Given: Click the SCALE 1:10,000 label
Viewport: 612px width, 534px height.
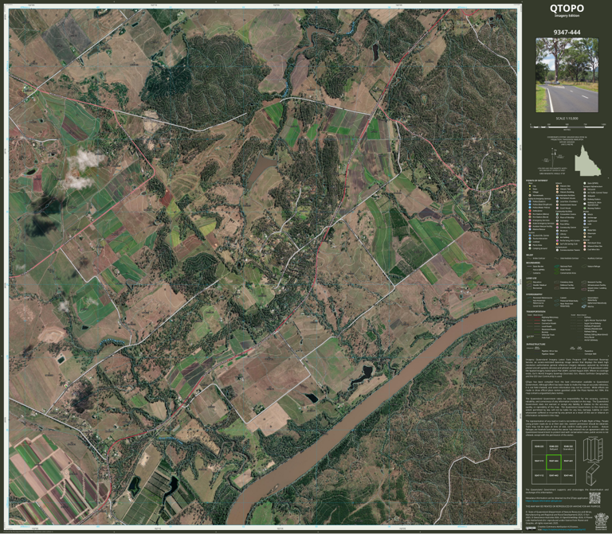Looking at the screenshot, I should coord(567,119).
